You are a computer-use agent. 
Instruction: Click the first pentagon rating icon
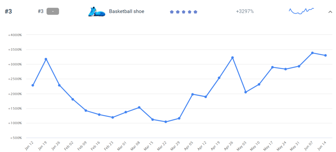pos(172,12)
